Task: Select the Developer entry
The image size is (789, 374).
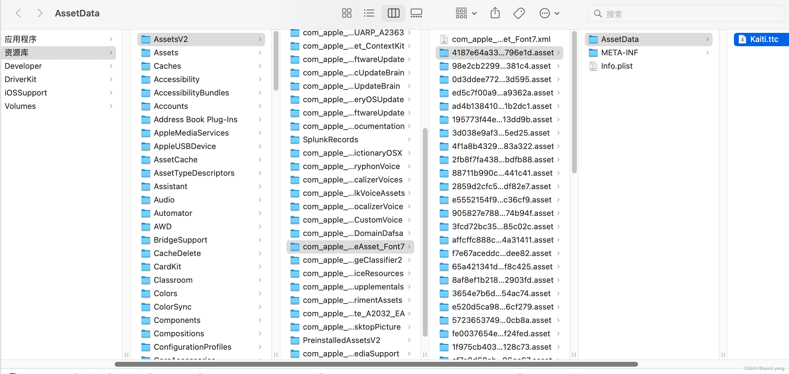Action: (x=58, y=66)
